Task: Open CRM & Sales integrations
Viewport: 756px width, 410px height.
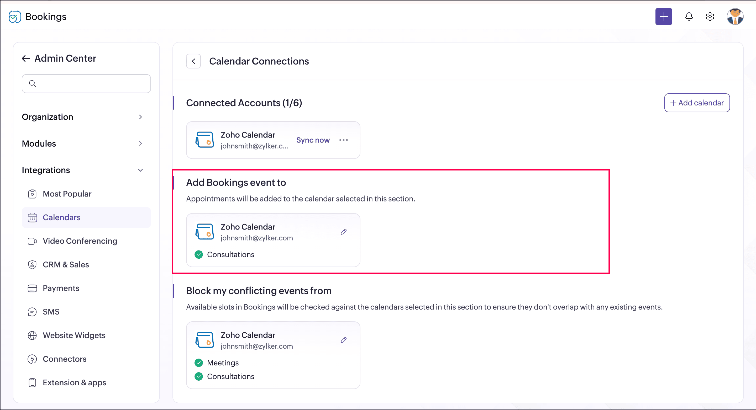Action: pos(86,264)
